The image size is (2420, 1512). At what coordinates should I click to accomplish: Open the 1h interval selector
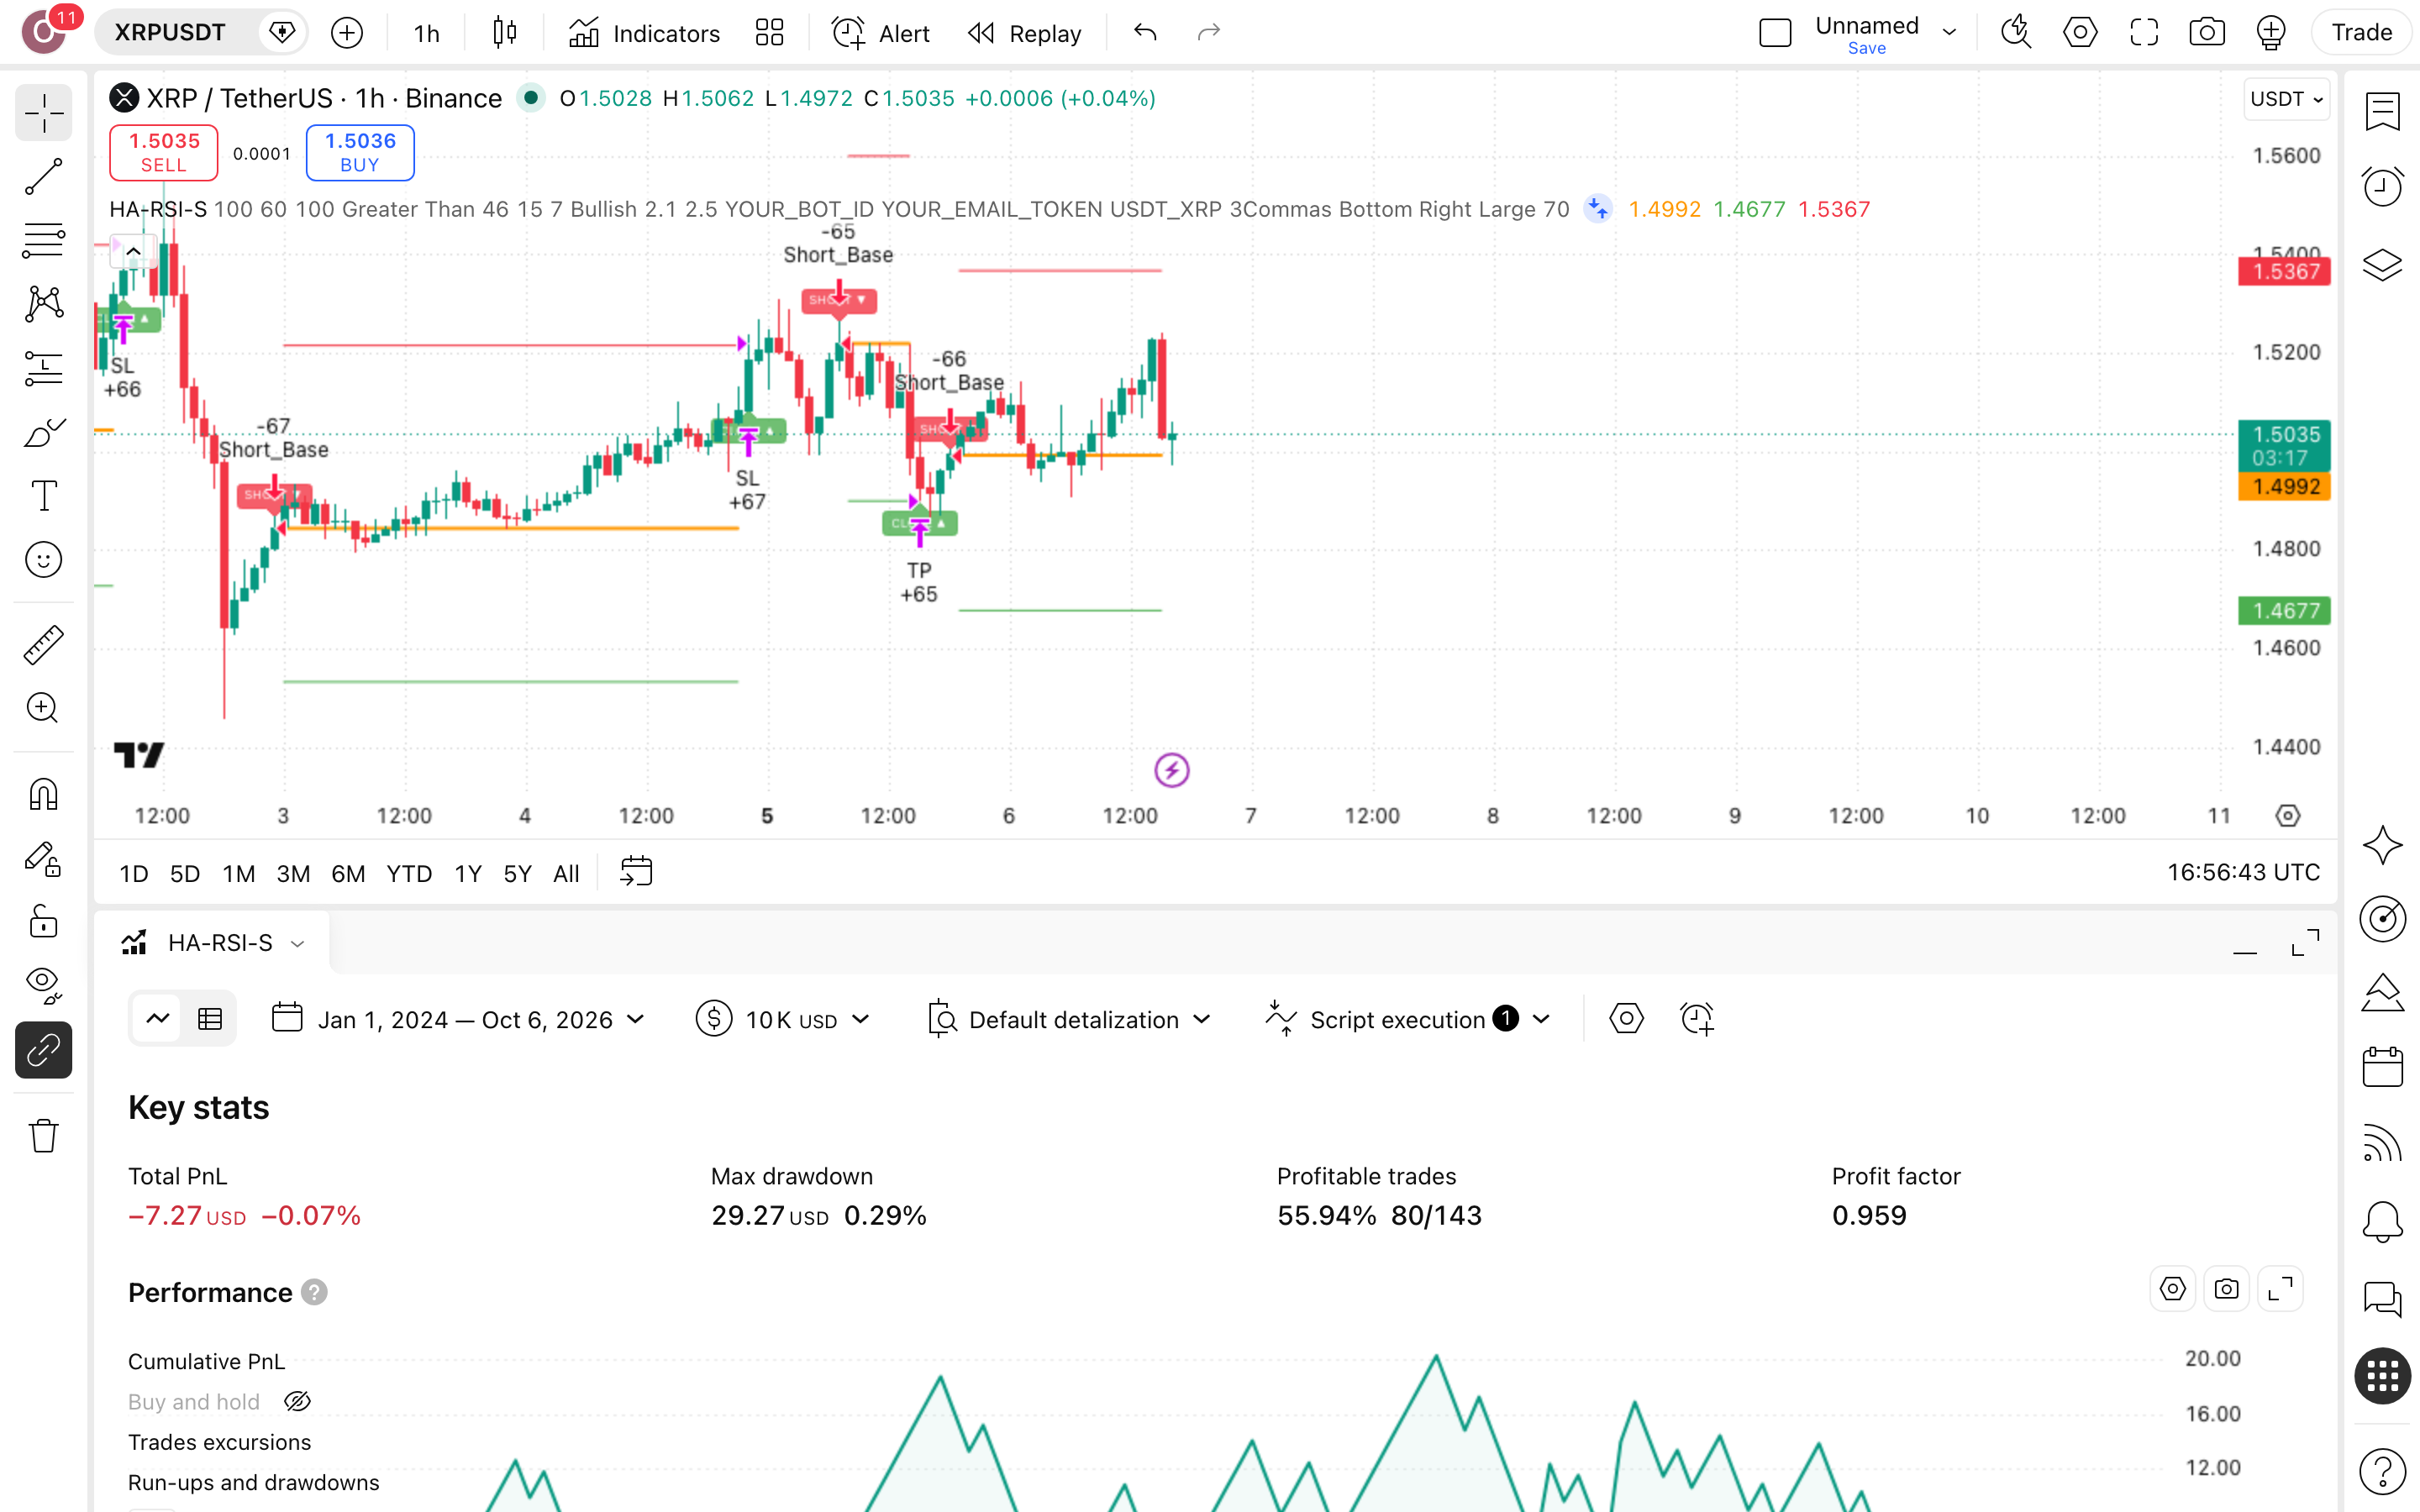(427, 33)
